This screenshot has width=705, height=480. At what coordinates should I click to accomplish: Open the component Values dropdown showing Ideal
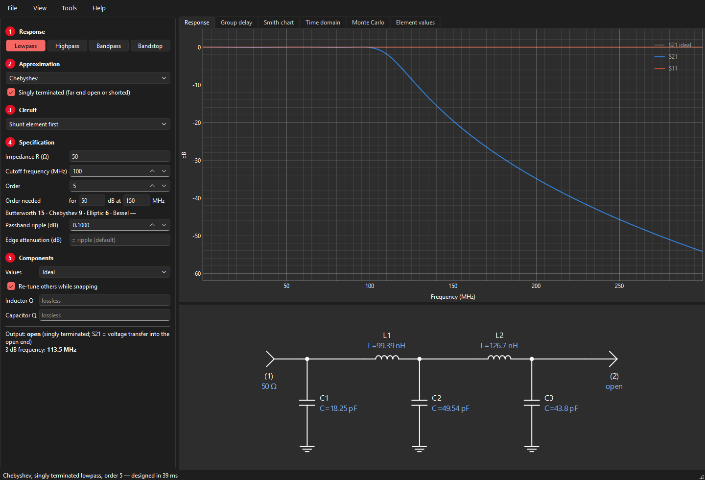click(x=104, y=272)
